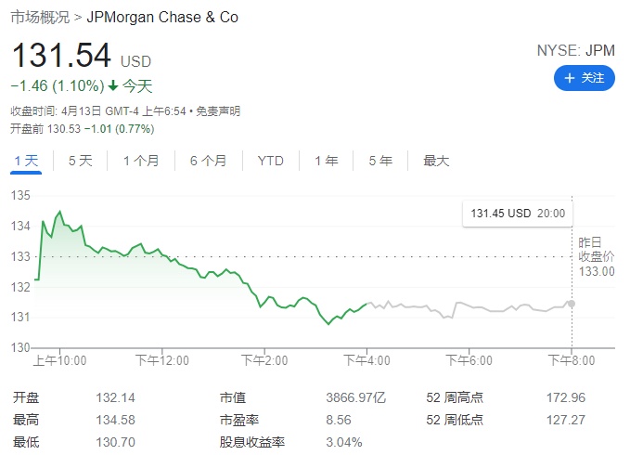Show the 6 个月 chart range
630x455 pixels.
point(209,161)
